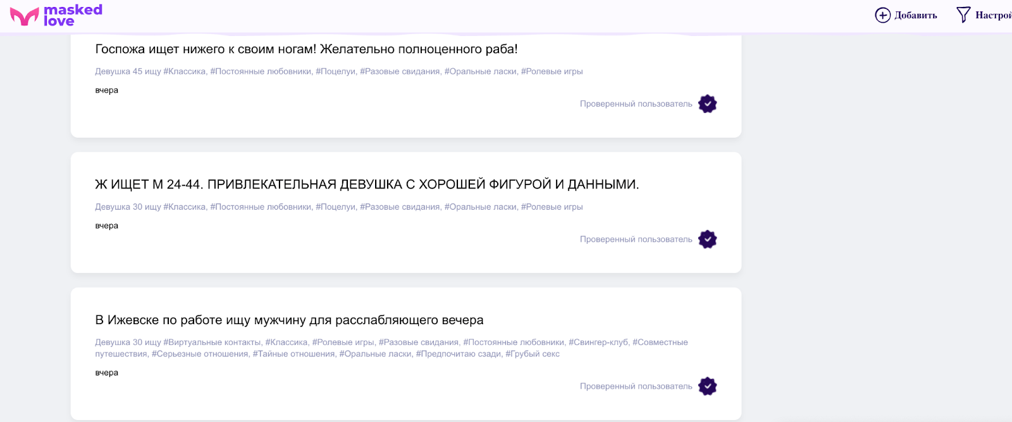Viewport: 1012px width, 422px height.
Task: Click "Проверенный пользователь" label in the Ижевск listing
Action: [636, 386]
